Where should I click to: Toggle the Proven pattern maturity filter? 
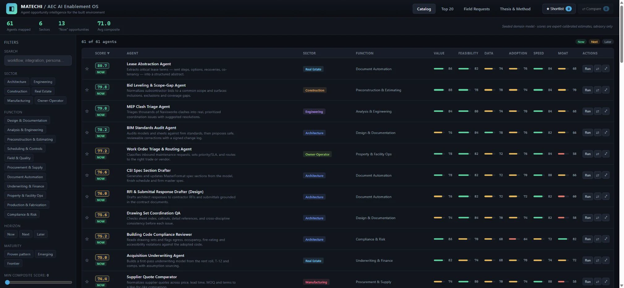click(19, 254)
